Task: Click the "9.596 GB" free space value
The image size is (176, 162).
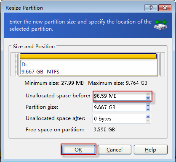Action: [x=104, y=130]
